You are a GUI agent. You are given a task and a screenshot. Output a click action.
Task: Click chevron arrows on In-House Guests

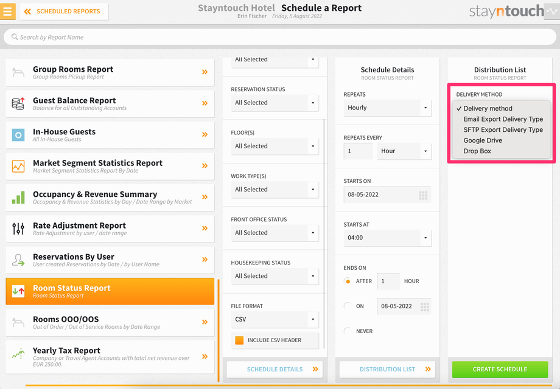click(x=205, y=134)
